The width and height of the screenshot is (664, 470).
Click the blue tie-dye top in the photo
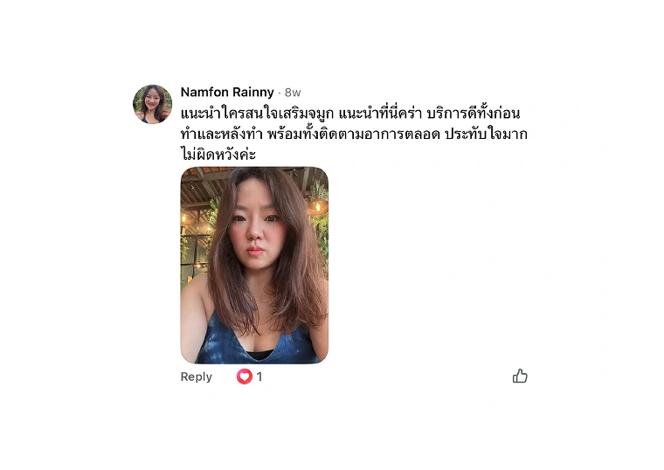tap(254, 341)
